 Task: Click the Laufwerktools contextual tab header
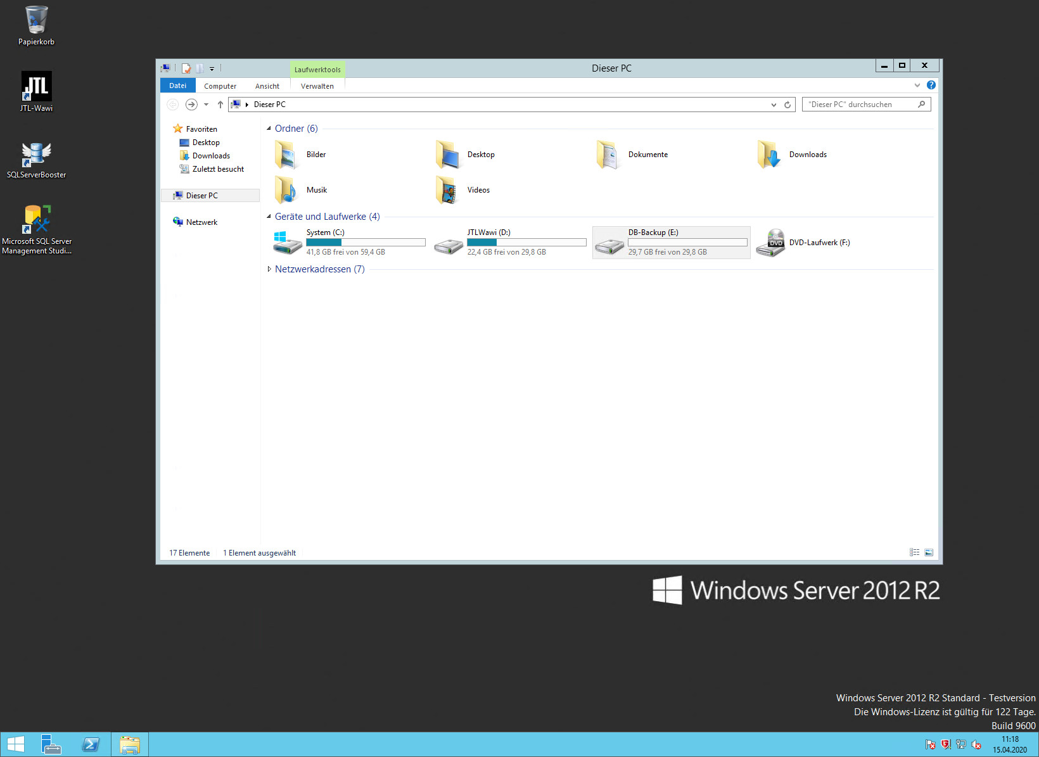point(317,70)
